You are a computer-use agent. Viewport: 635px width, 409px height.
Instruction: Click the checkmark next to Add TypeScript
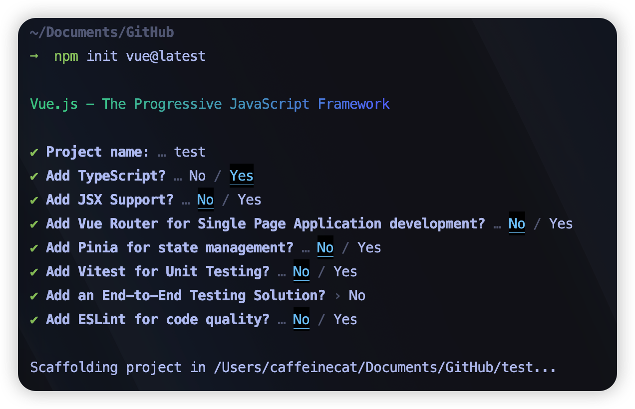(34, 176)
